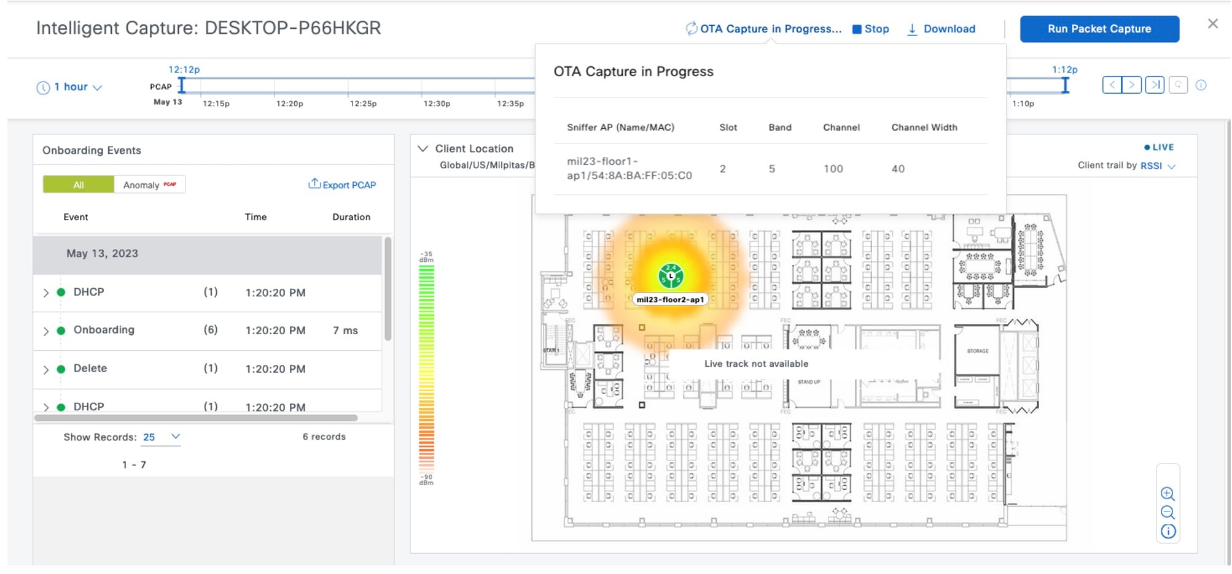Select the All events tab
The image size is (1232, 574).
(x=79, y=185)
